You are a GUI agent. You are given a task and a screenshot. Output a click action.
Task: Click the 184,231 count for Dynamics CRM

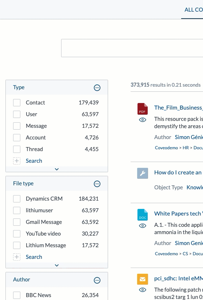[x=89, y=198]
